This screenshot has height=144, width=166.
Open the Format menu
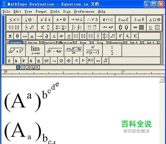click(41, 11)
